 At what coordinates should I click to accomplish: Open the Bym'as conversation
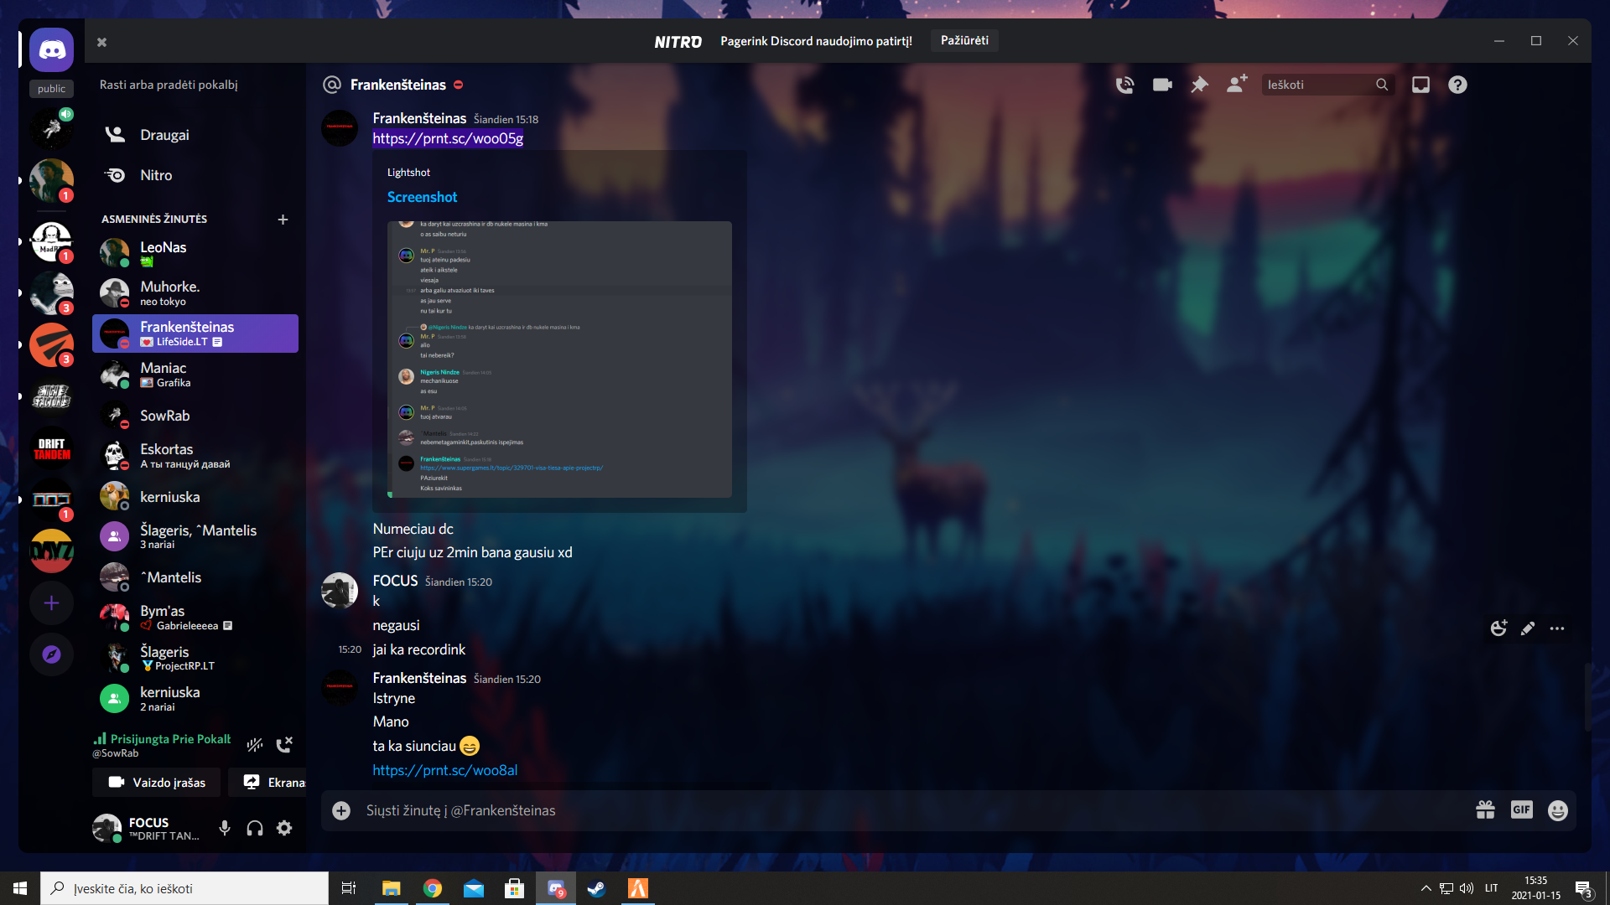click(195, 618)
